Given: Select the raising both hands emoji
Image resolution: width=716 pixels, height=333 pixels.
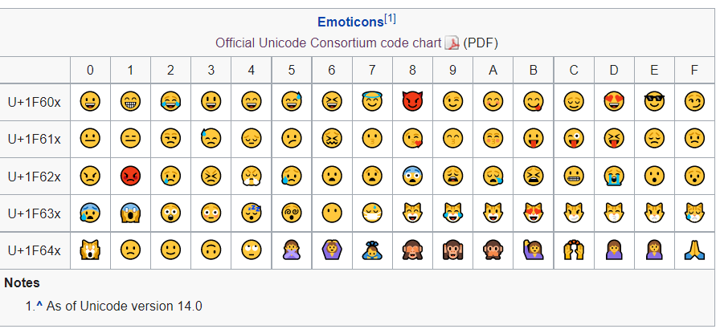Looking at the screenshot, I should [574, 250].
